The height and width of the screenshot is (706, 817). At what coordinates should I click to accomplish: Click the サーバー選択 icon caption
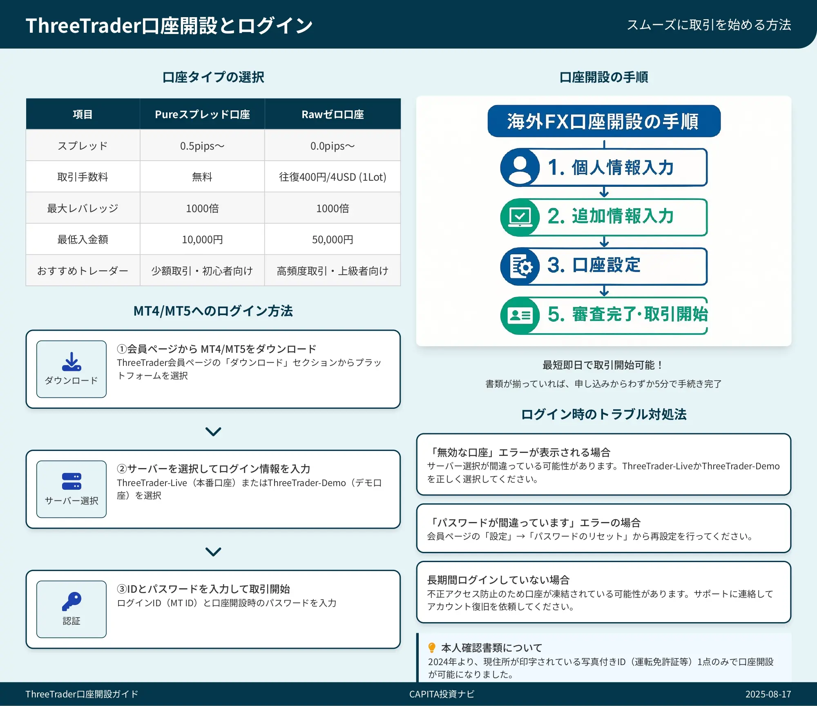click(71, 501)
